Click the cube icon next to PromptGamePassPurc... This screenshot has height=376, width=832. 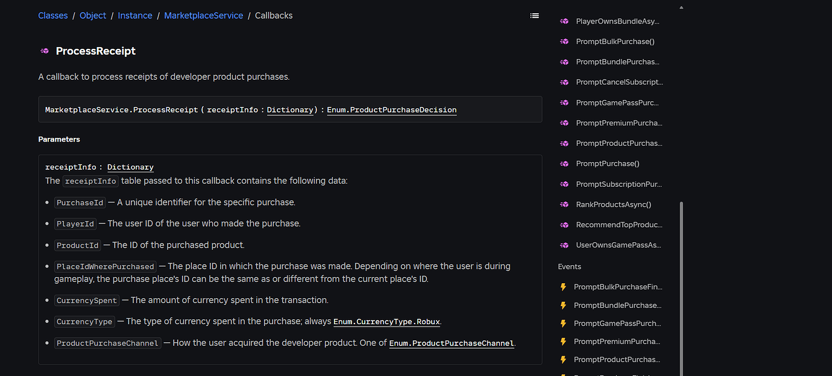tap(564, 102)
